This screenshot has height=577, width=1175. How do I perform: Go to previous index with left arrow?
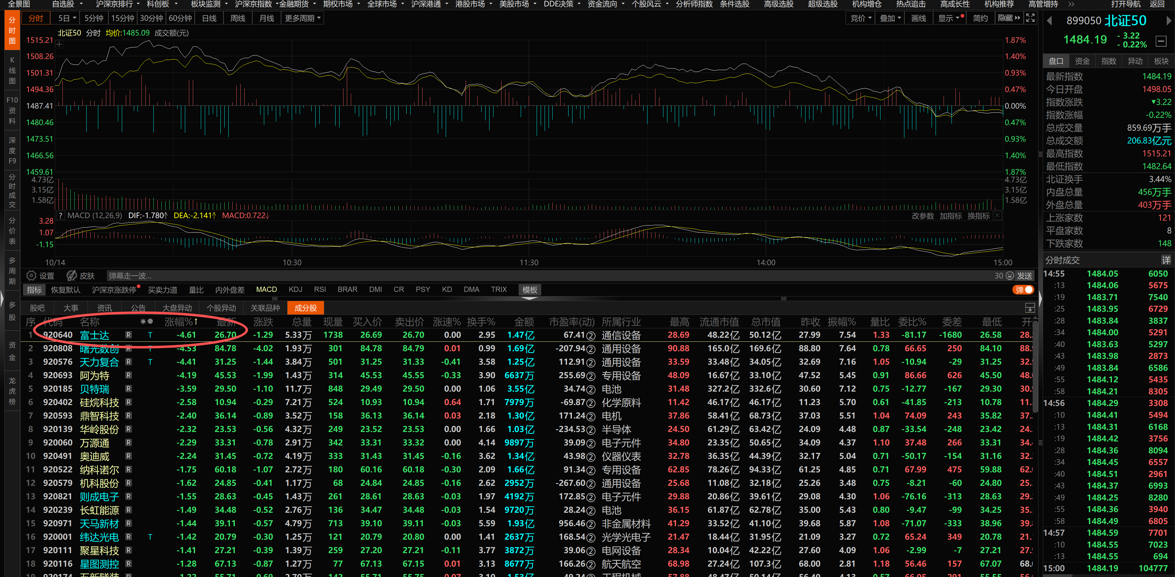pos(1049,21)
